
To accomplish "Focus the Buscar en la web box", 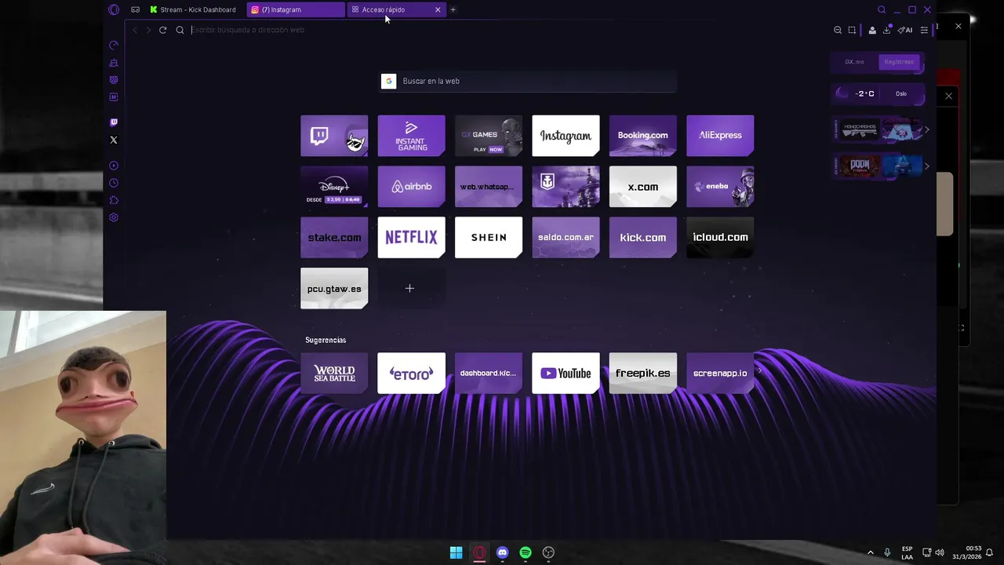I will [527, 81].
